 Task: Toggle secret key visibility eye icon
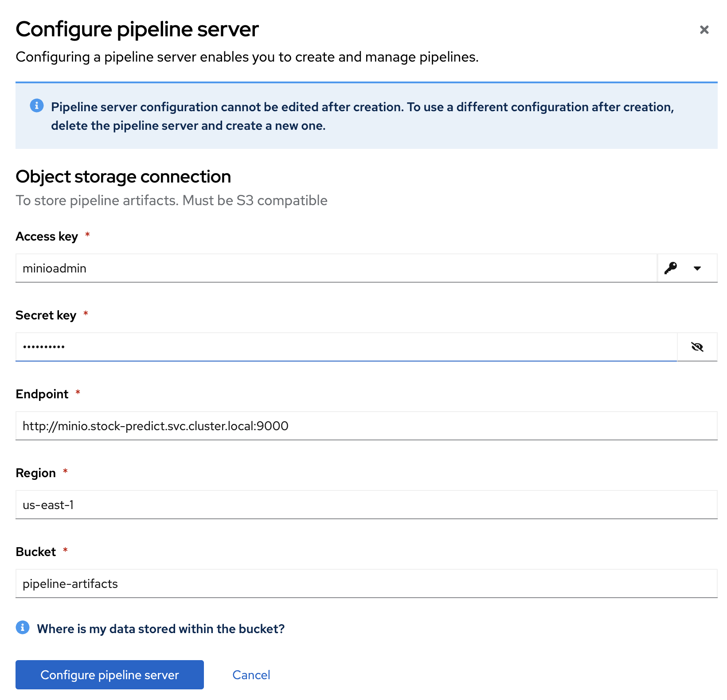[x=697, y=347]
